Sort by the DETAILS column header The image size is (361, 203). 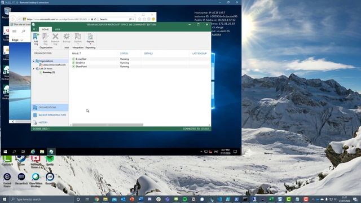[x=148, y=54]
